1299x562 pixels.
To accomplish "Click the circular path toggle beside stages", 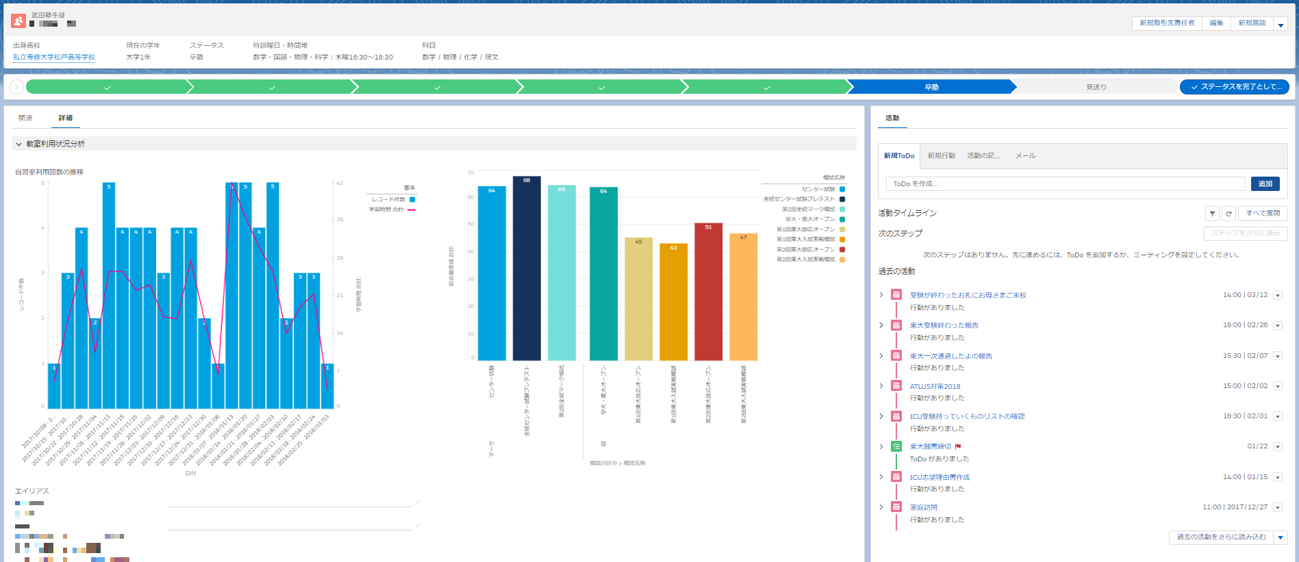I will click(x=16, y=87).
